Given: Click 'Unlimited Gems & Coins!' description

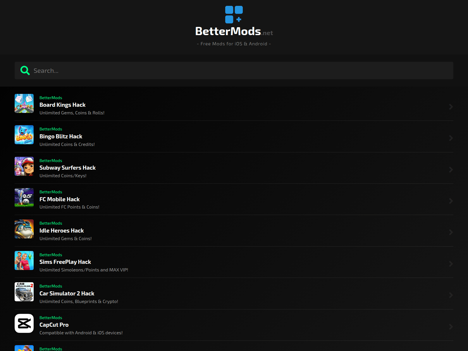Looking at the screenshot, I should (66, 239).
